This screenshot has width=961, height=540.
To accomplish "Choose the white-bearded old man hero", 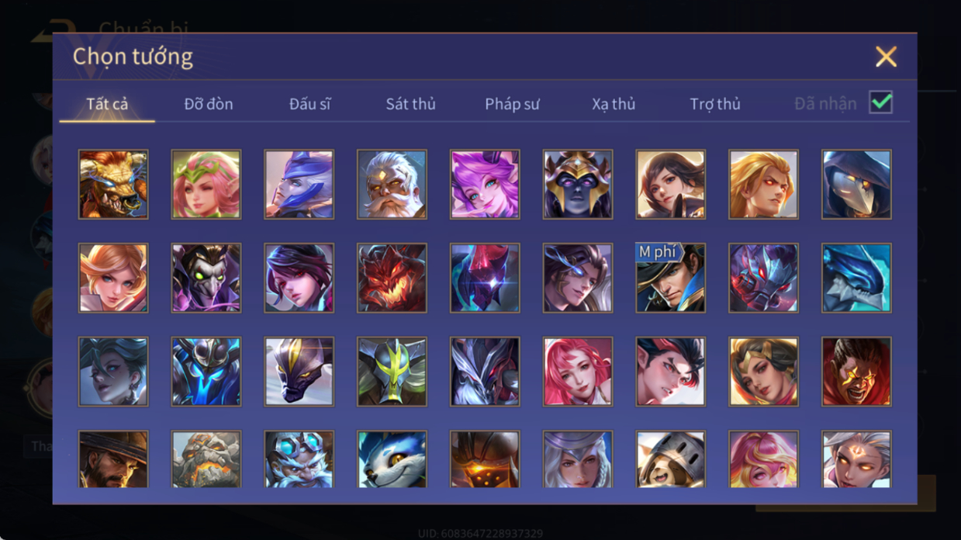I will pos(392,185).
